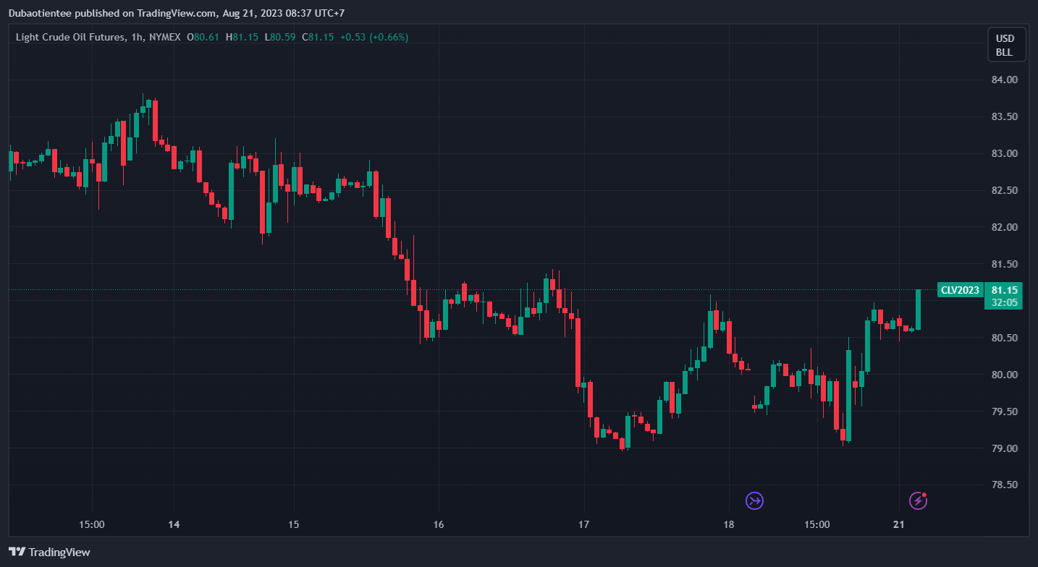
Task: Select date 16 on the time axis
Action: click(437, 524)
